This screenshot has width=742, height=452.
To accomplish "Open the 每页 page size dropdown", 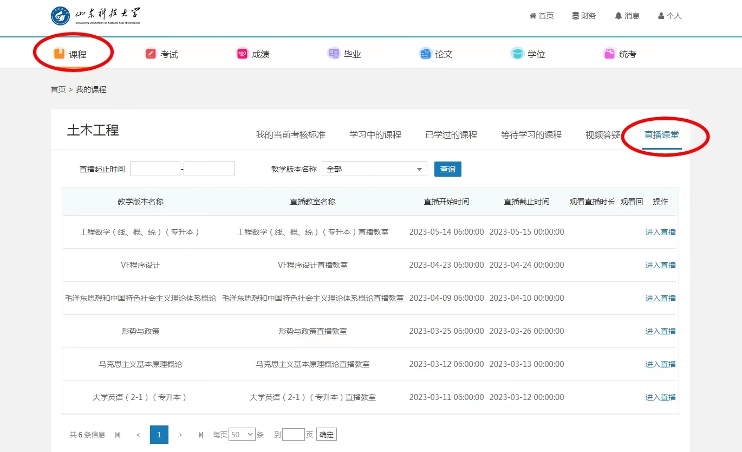I will (x=242, y=434).
